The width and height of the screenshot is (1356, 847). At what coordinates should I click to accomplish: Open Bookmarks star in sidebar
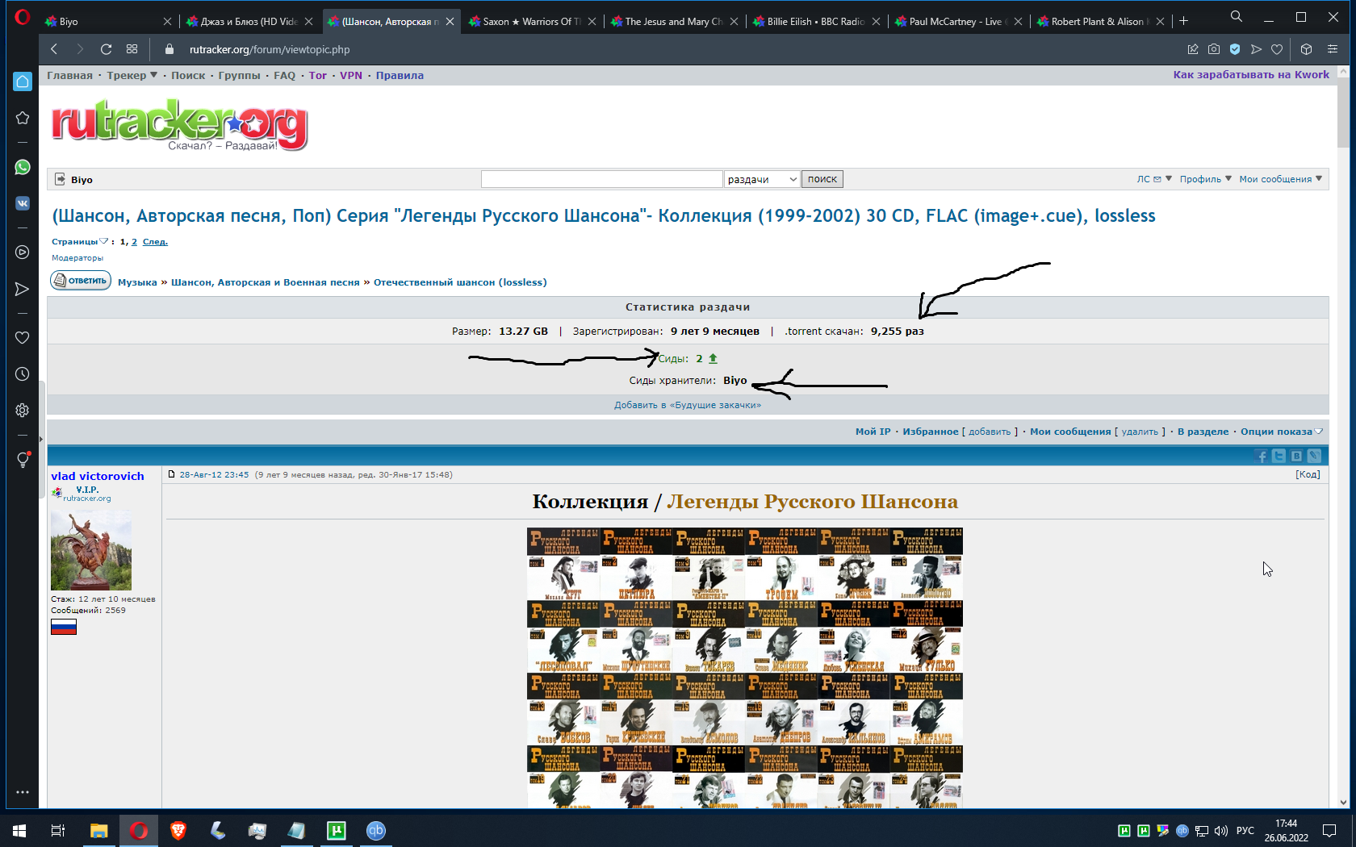[23, 118]
